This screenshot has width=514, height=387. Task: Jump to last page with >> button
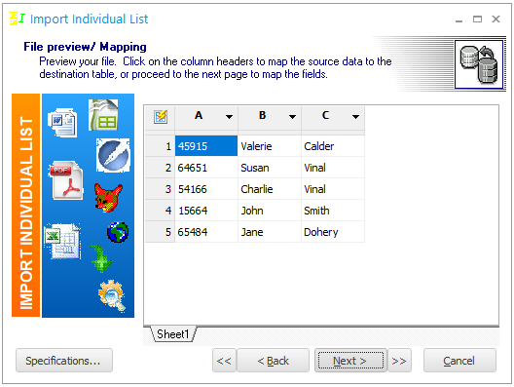399,361
